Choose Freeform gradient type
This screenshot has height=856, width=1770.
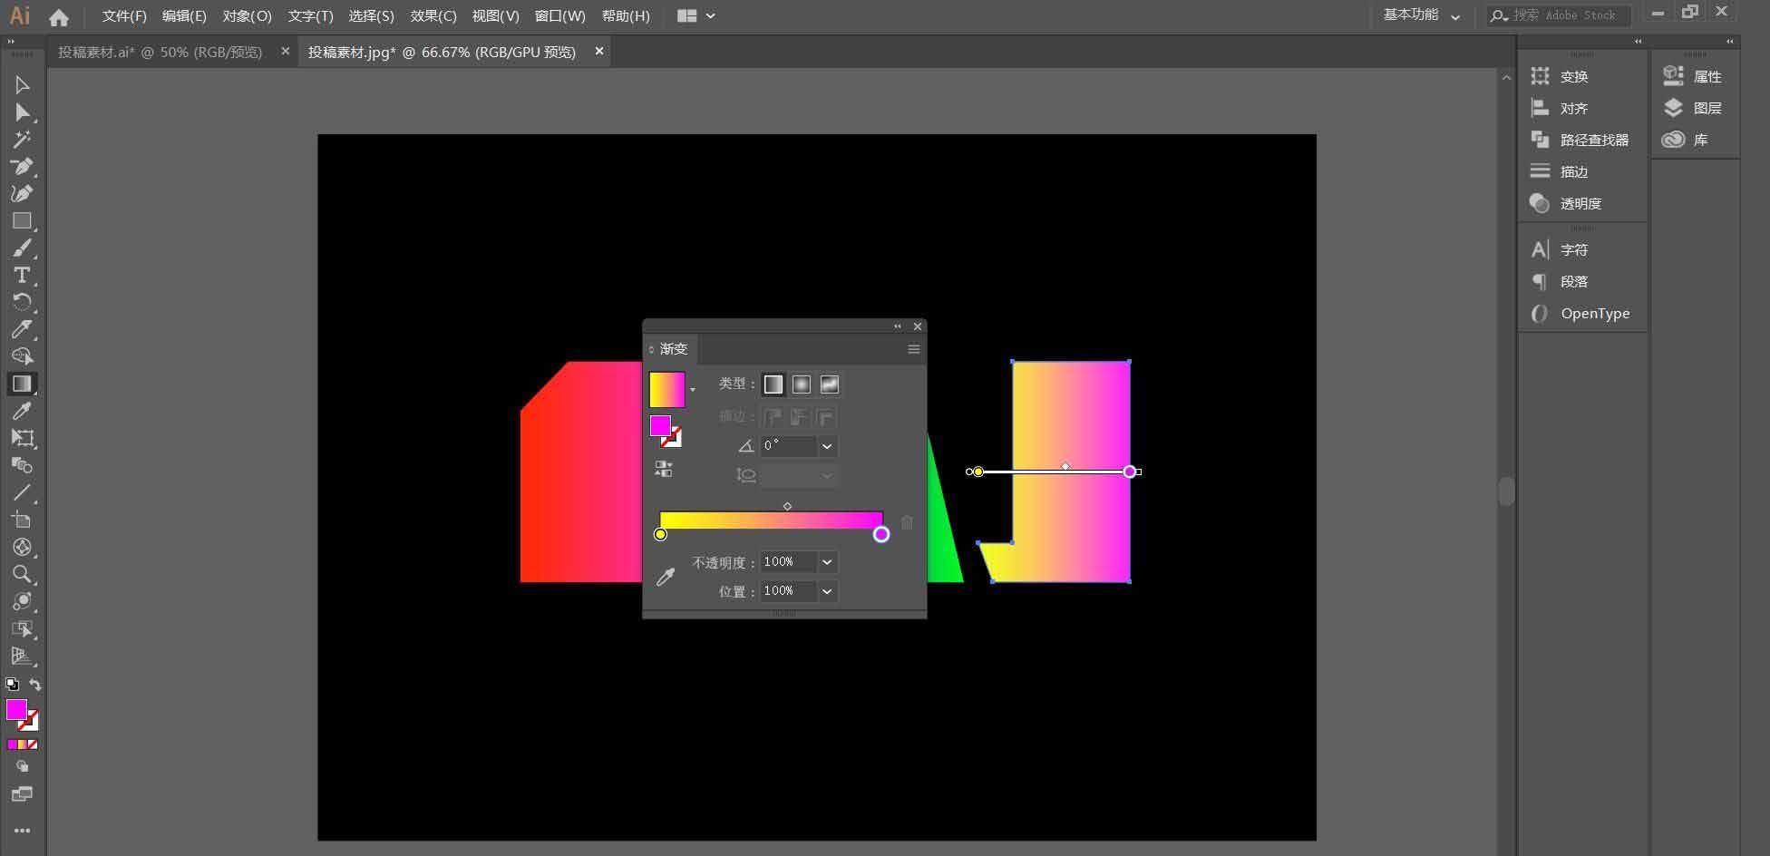830,384
